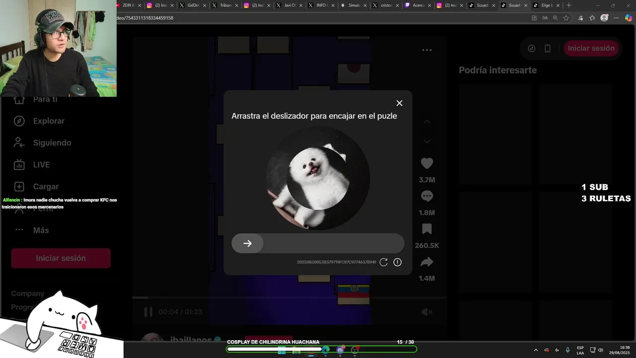Viewport: 636px width, 358px height.
Task: Seek on the video progress bar
Action: tap(289, 297)
